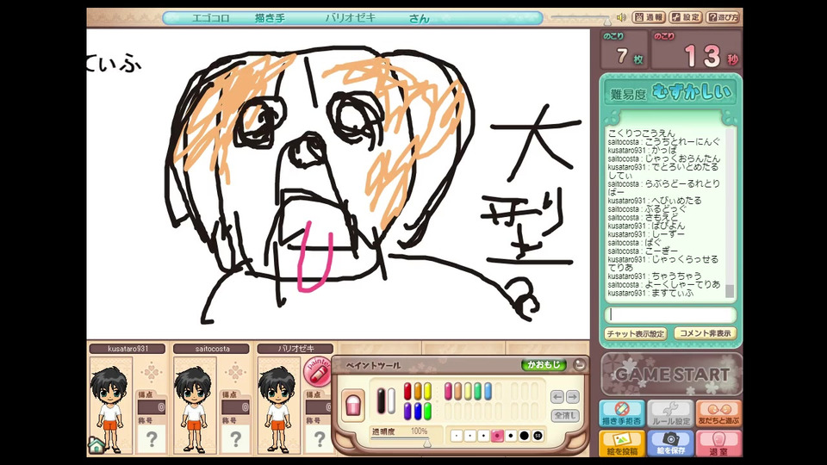The image size is (827, 465).
Task: Adjust the volume slider handle in top bar
Action: pyautogui.click(x=607, y=21)
